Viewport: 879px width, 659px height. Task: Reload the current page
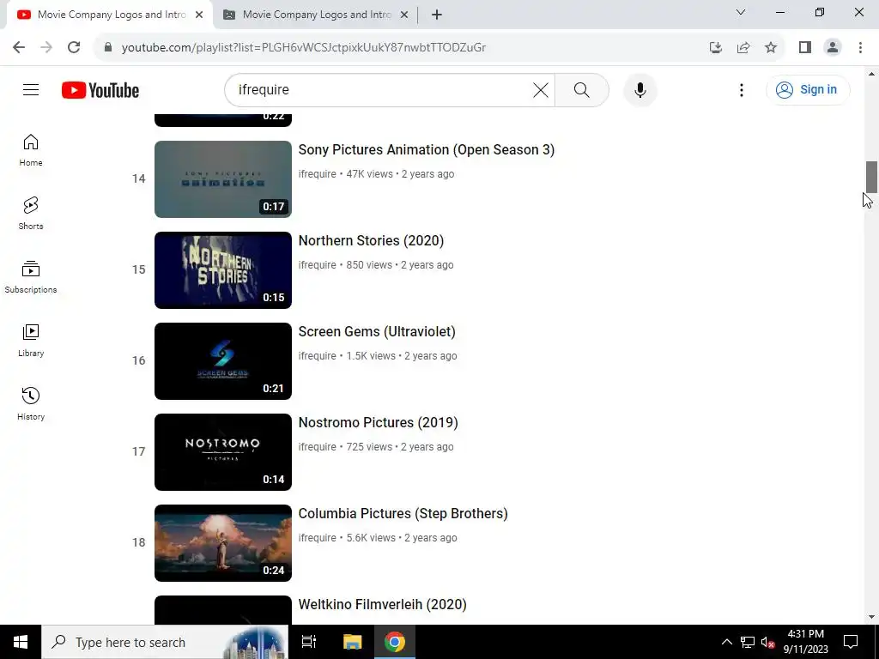click(74, 47)
